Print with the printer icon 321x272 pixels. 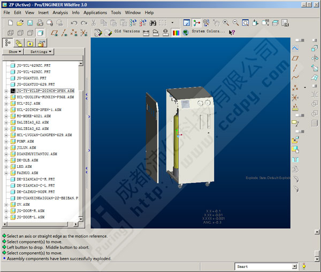tap(40, 22)
